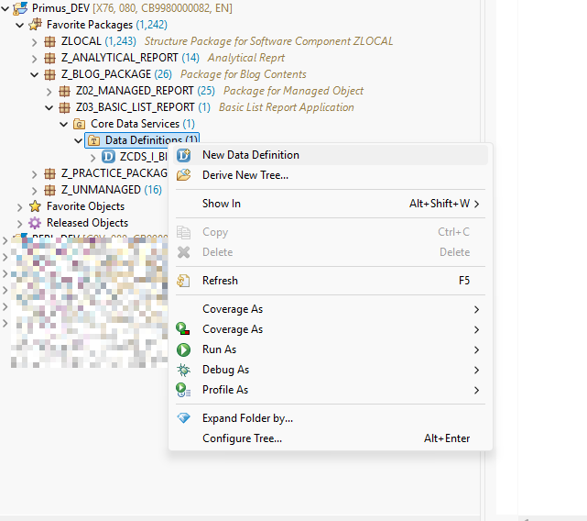This screenshot has height=521, width=587.
Task: Collapse the Core Data Services folder
Action: [x=63, y=124]
